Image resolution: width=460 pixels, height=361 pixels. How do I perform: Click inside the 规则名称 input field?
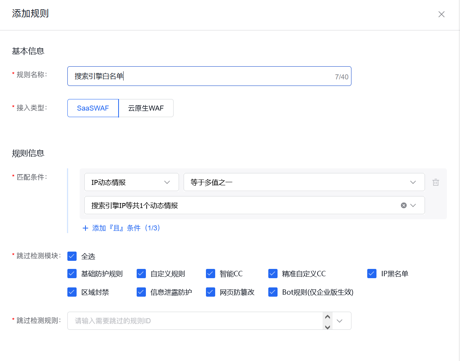[x=209, y=76]
